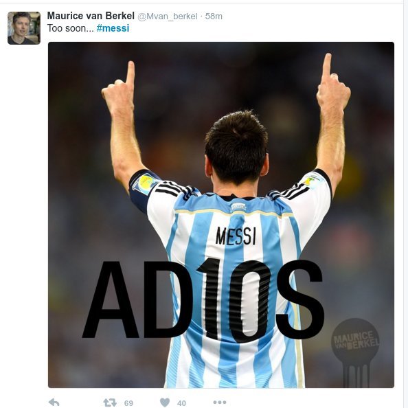Click the 58m timestamp
Viewport: 408px width, 408px height.
[214, 16]
